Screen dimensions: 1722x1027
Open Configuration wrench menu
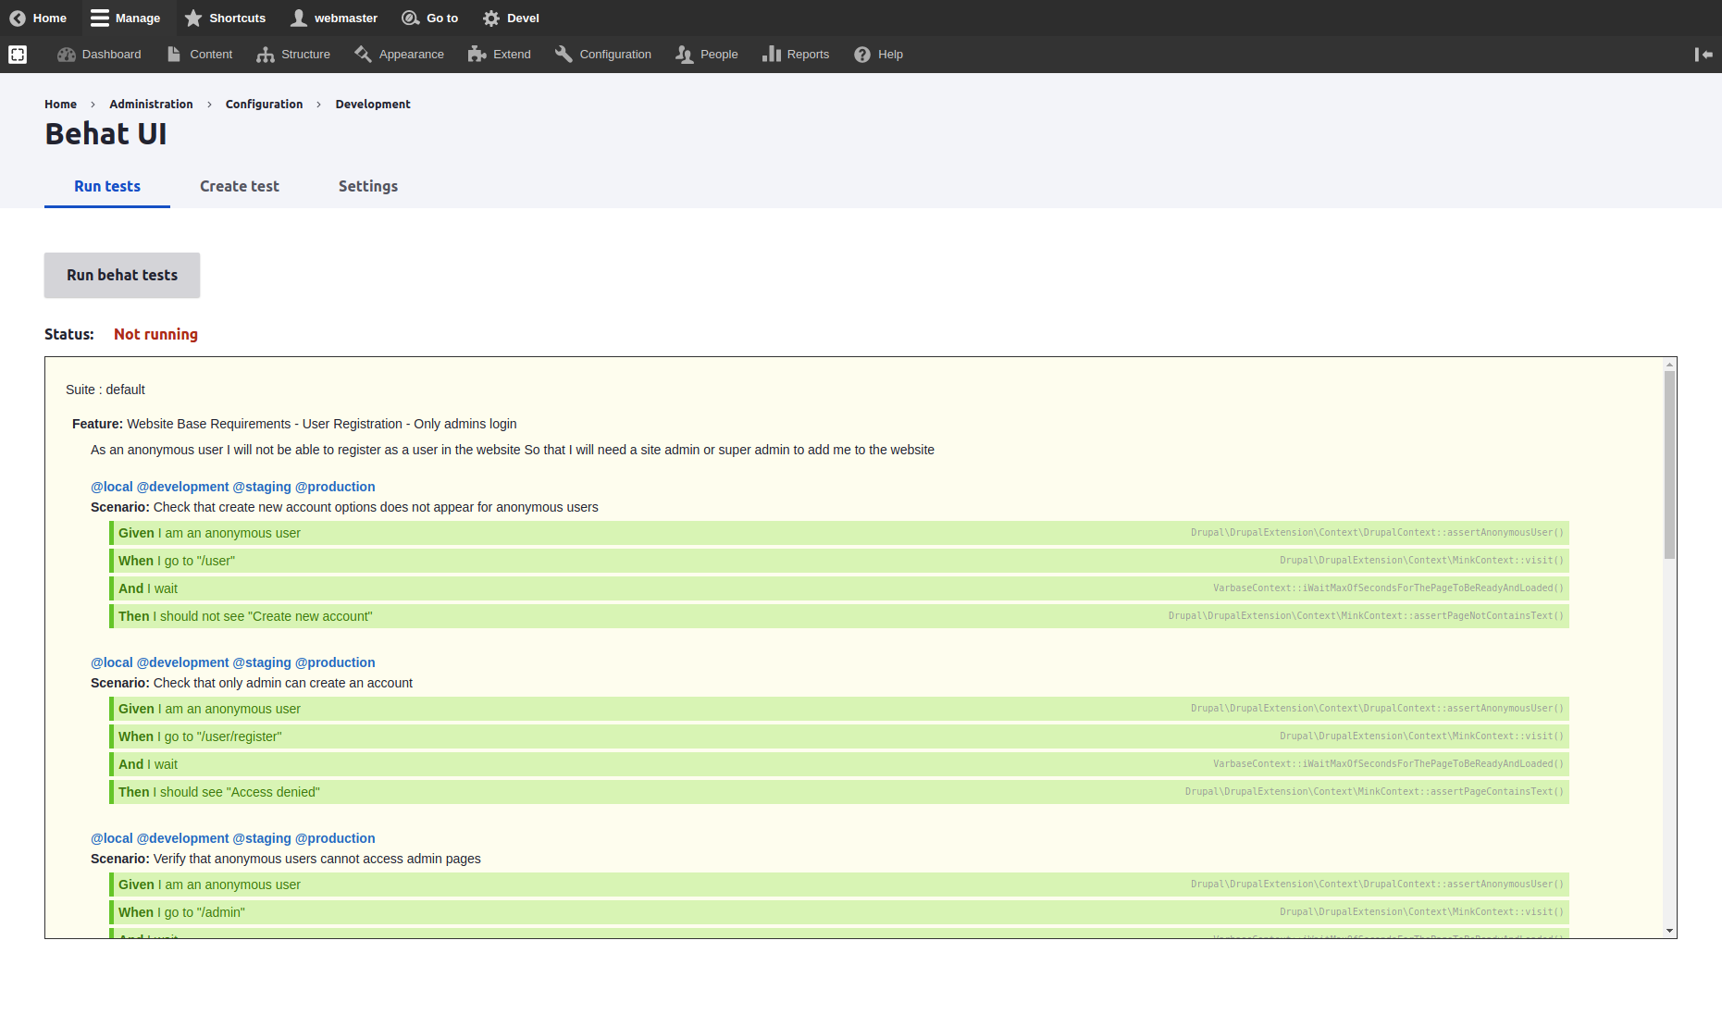(x=603, y=55)
